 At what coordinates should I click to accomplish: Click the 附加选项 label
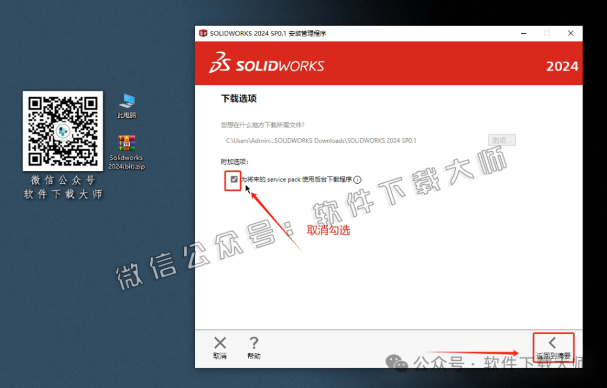(x=234, y=161)
